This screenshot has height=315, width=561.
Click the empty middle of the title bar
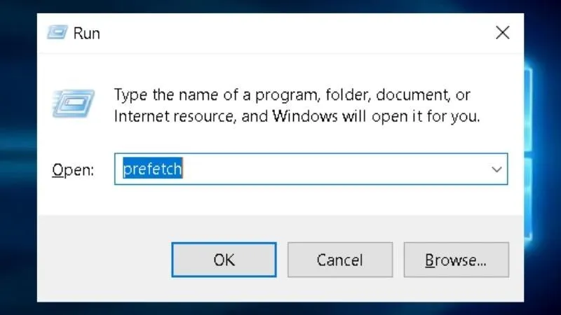point(280,32)
